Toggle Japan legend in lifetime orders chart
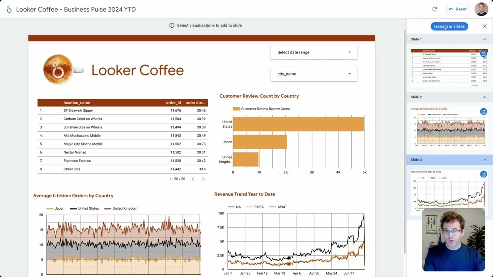The image size is (493, 277). (55, 209)
